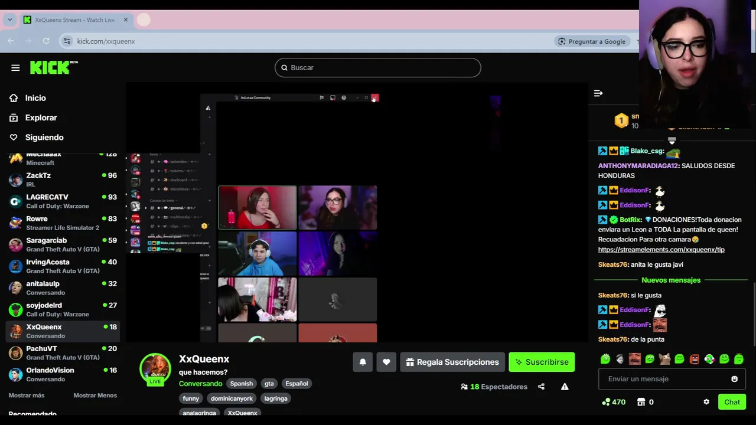This screenshot has width=756, height=425.
Task: Select the dominicanyork tag
Action: pyautogui.click(x=232, y=398)
